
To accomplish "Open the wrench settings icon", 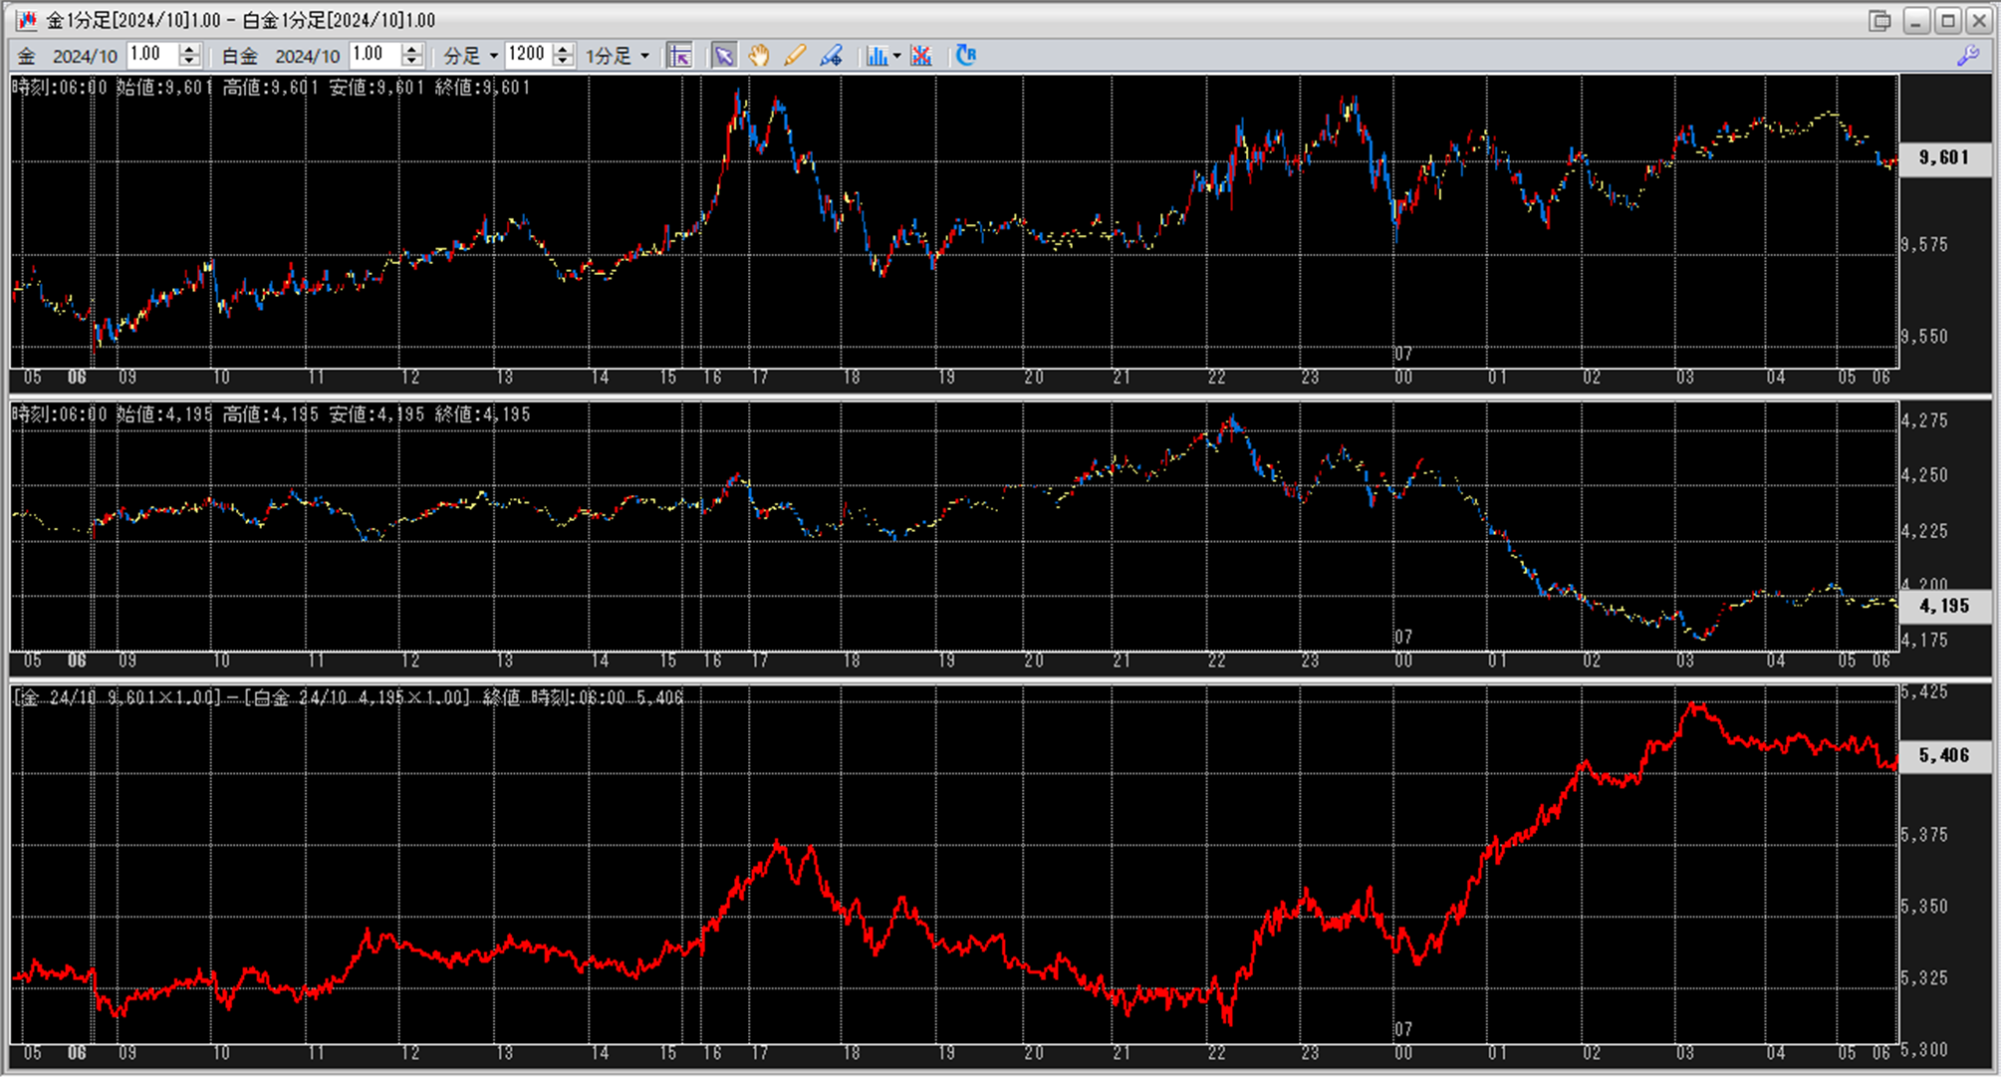I will 1967,56.
